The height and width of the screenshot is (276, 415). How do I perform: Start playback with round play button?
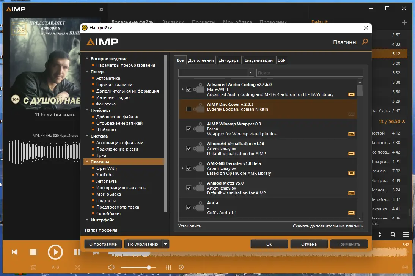tap(55, 252)
